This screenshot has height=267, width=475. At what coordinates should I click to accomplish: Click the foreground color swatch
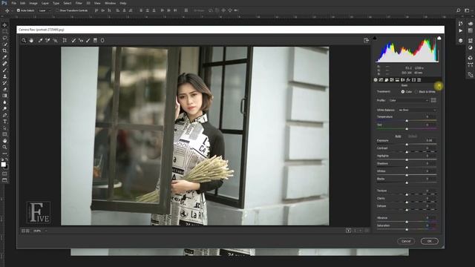tap(3, 165)
